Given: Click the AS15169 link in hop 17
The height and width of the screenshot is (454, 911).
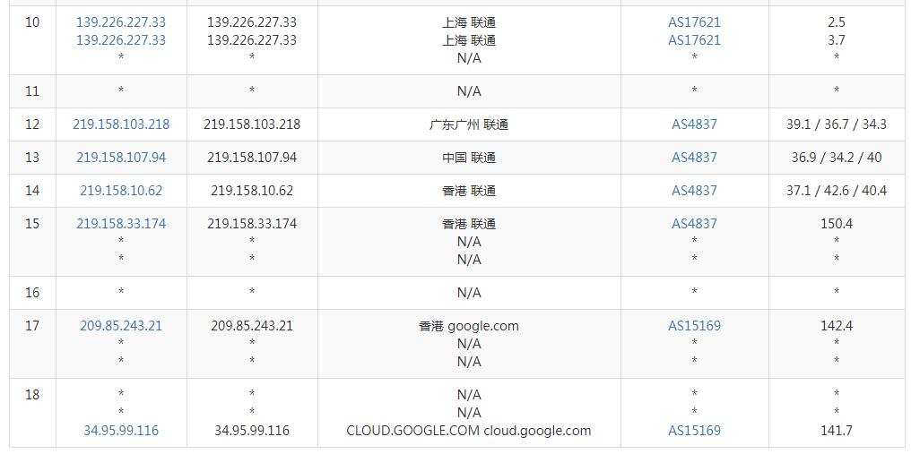Looking at the screenshot, I should [694, 326].
